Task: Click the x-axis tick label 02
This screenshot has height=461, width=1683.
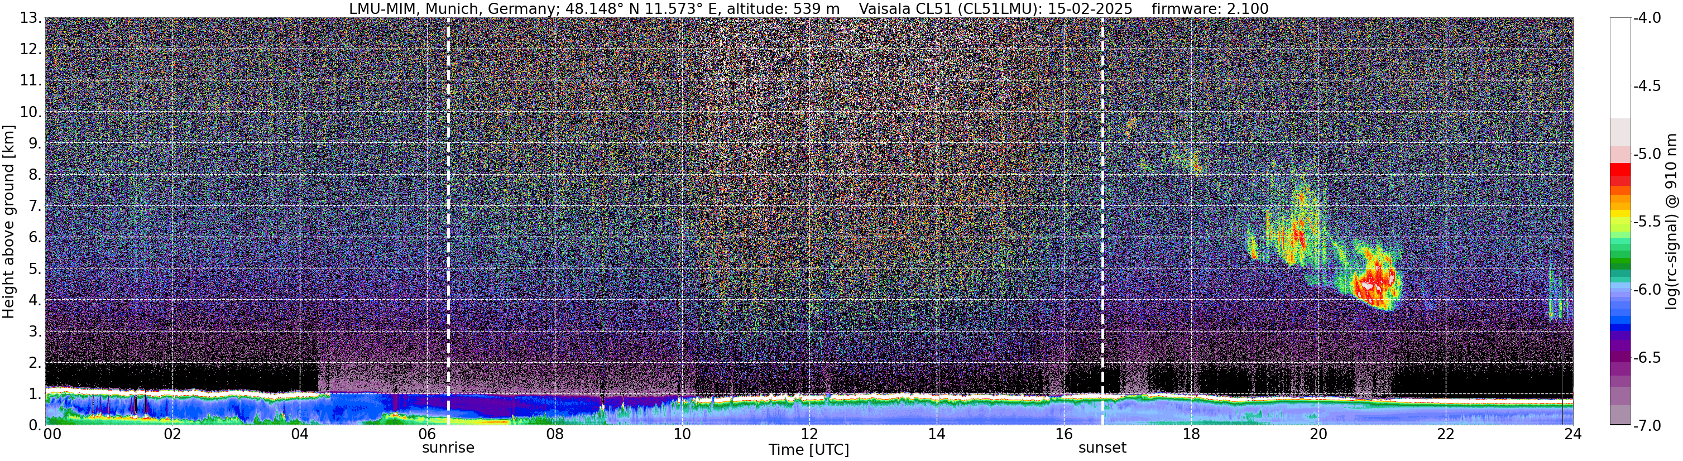Action: [172, 434]
